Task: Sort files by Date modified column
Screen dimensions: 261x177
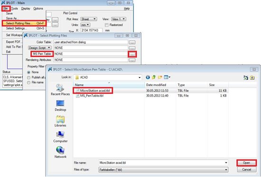Action: (160, 85)
